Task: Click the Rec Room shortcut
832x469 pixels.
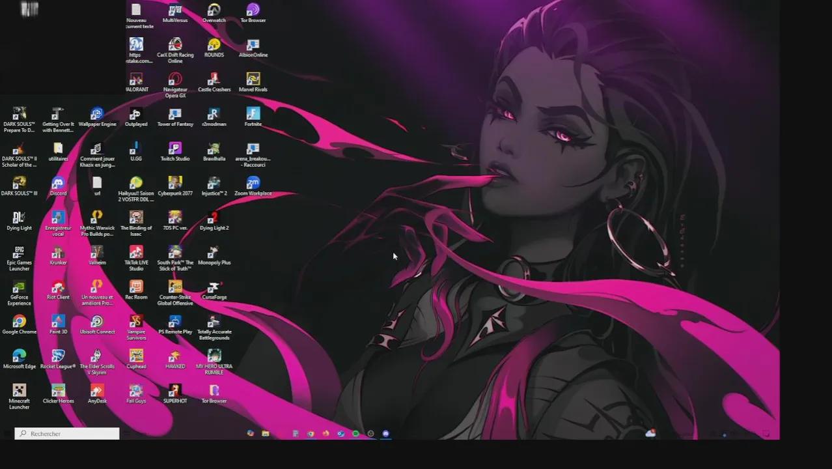Action: point(136,290)
